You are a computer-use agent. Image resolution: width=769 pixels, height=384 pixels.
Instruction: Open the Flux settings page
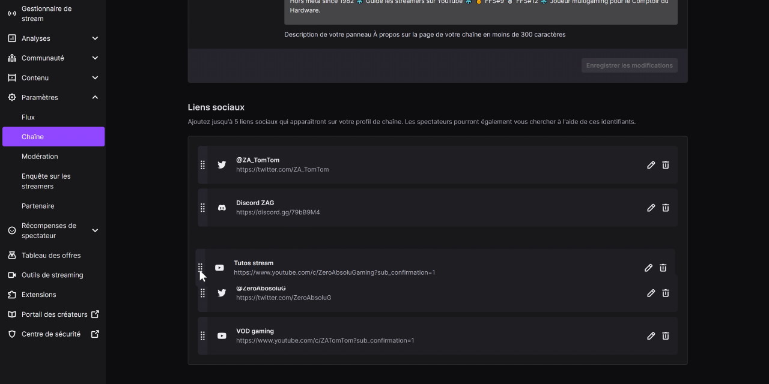[x=28, y=117]
